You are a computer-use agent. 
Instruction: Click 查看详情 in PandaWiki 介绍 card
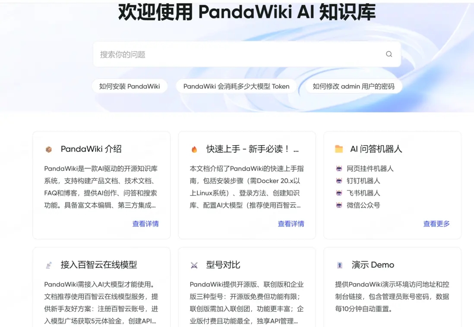click(145, 224)
